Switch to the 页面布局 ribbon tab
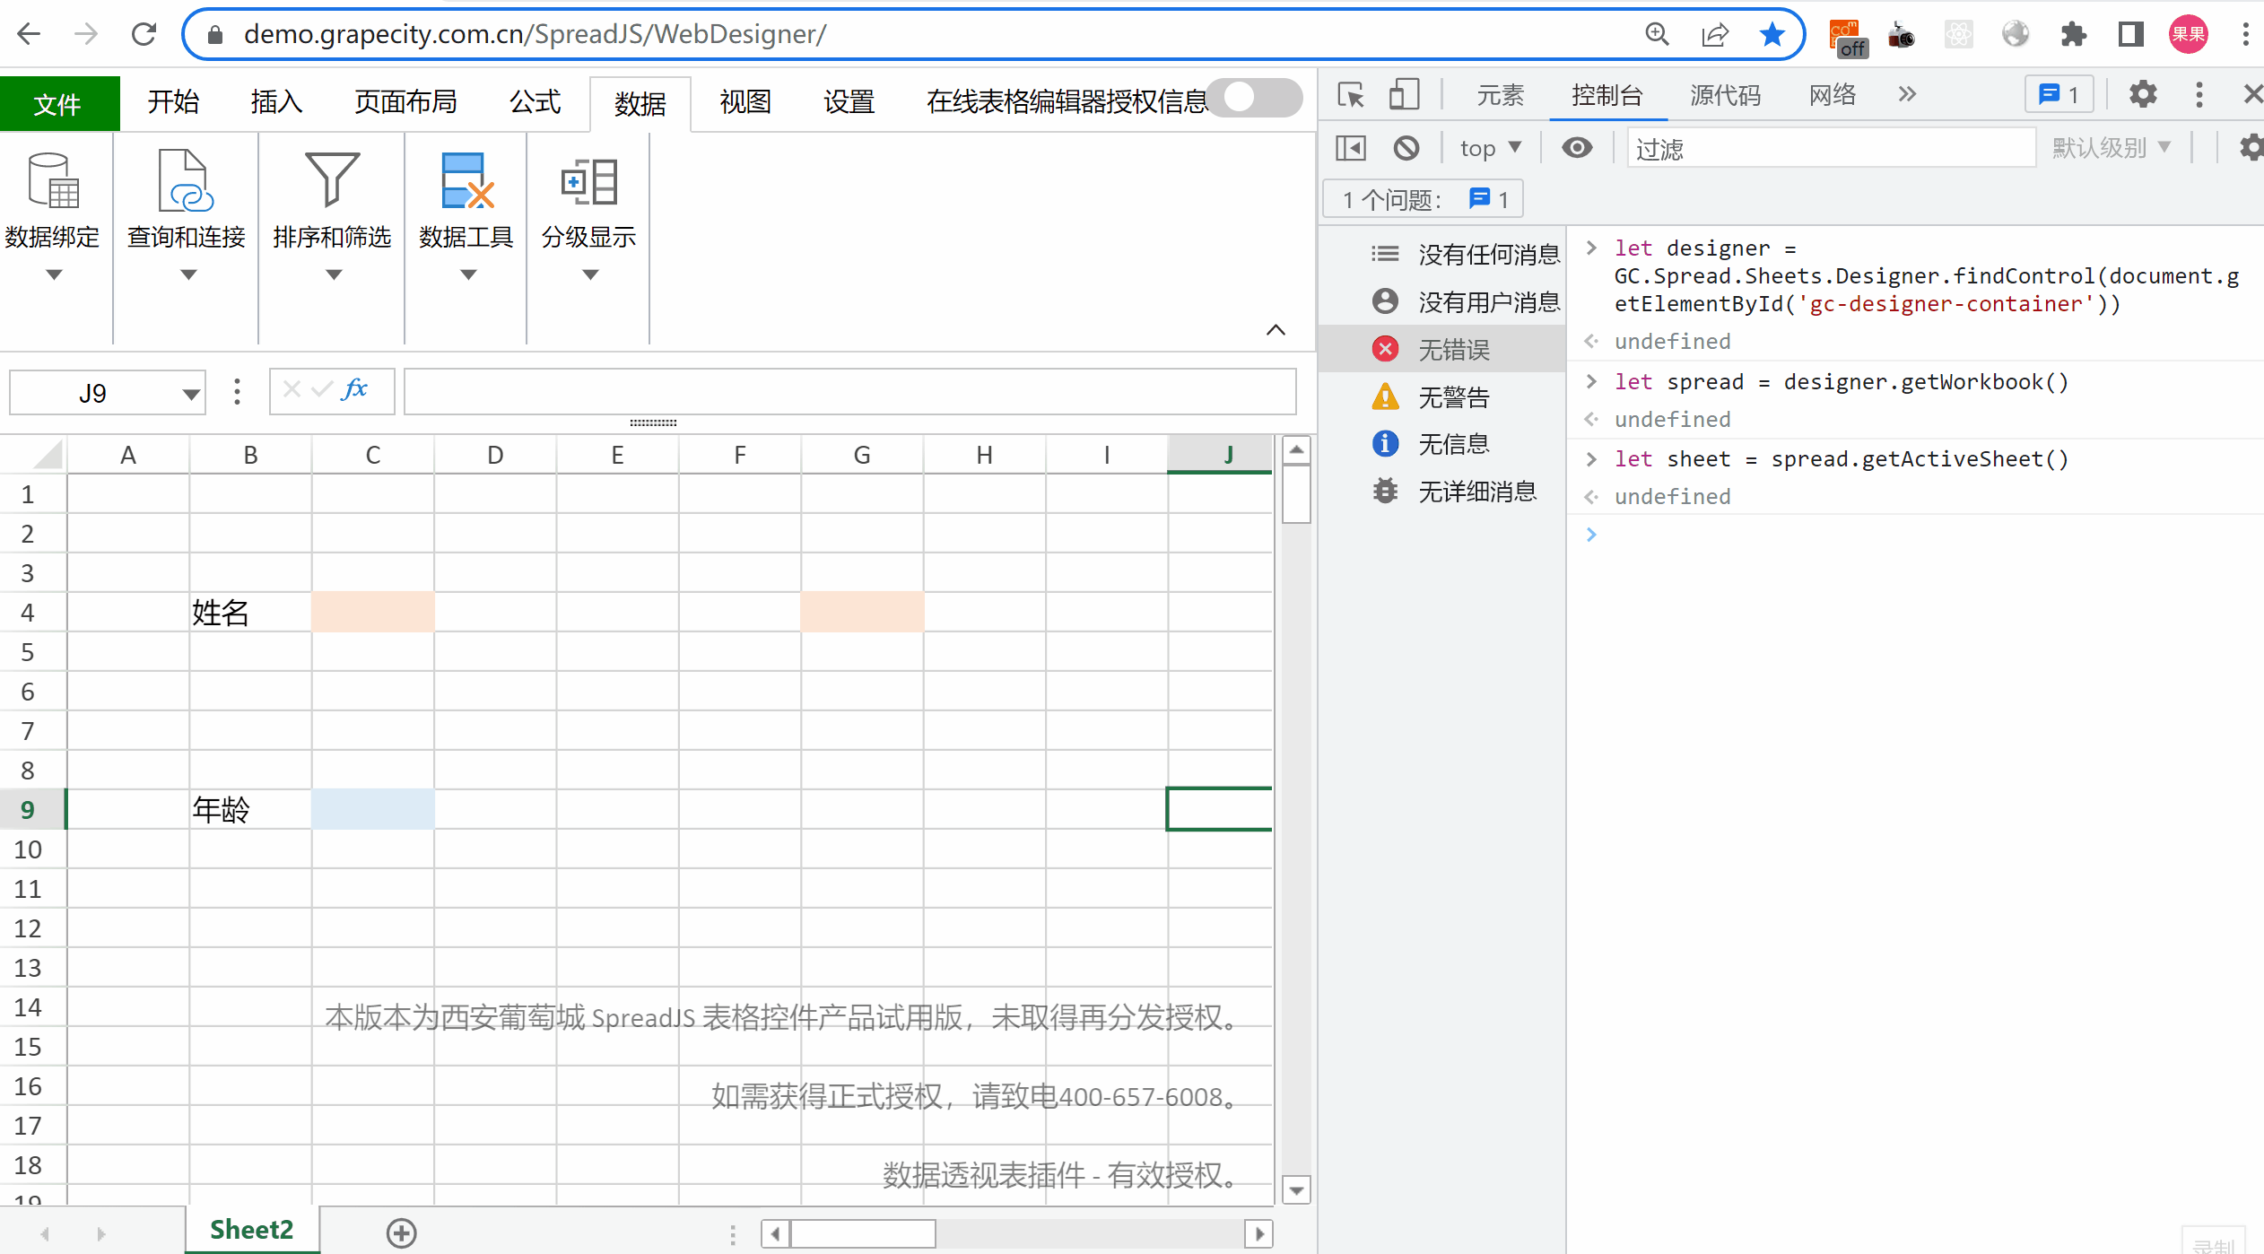The height and width of the screenshot is (1254, 2264). [405, 101]
